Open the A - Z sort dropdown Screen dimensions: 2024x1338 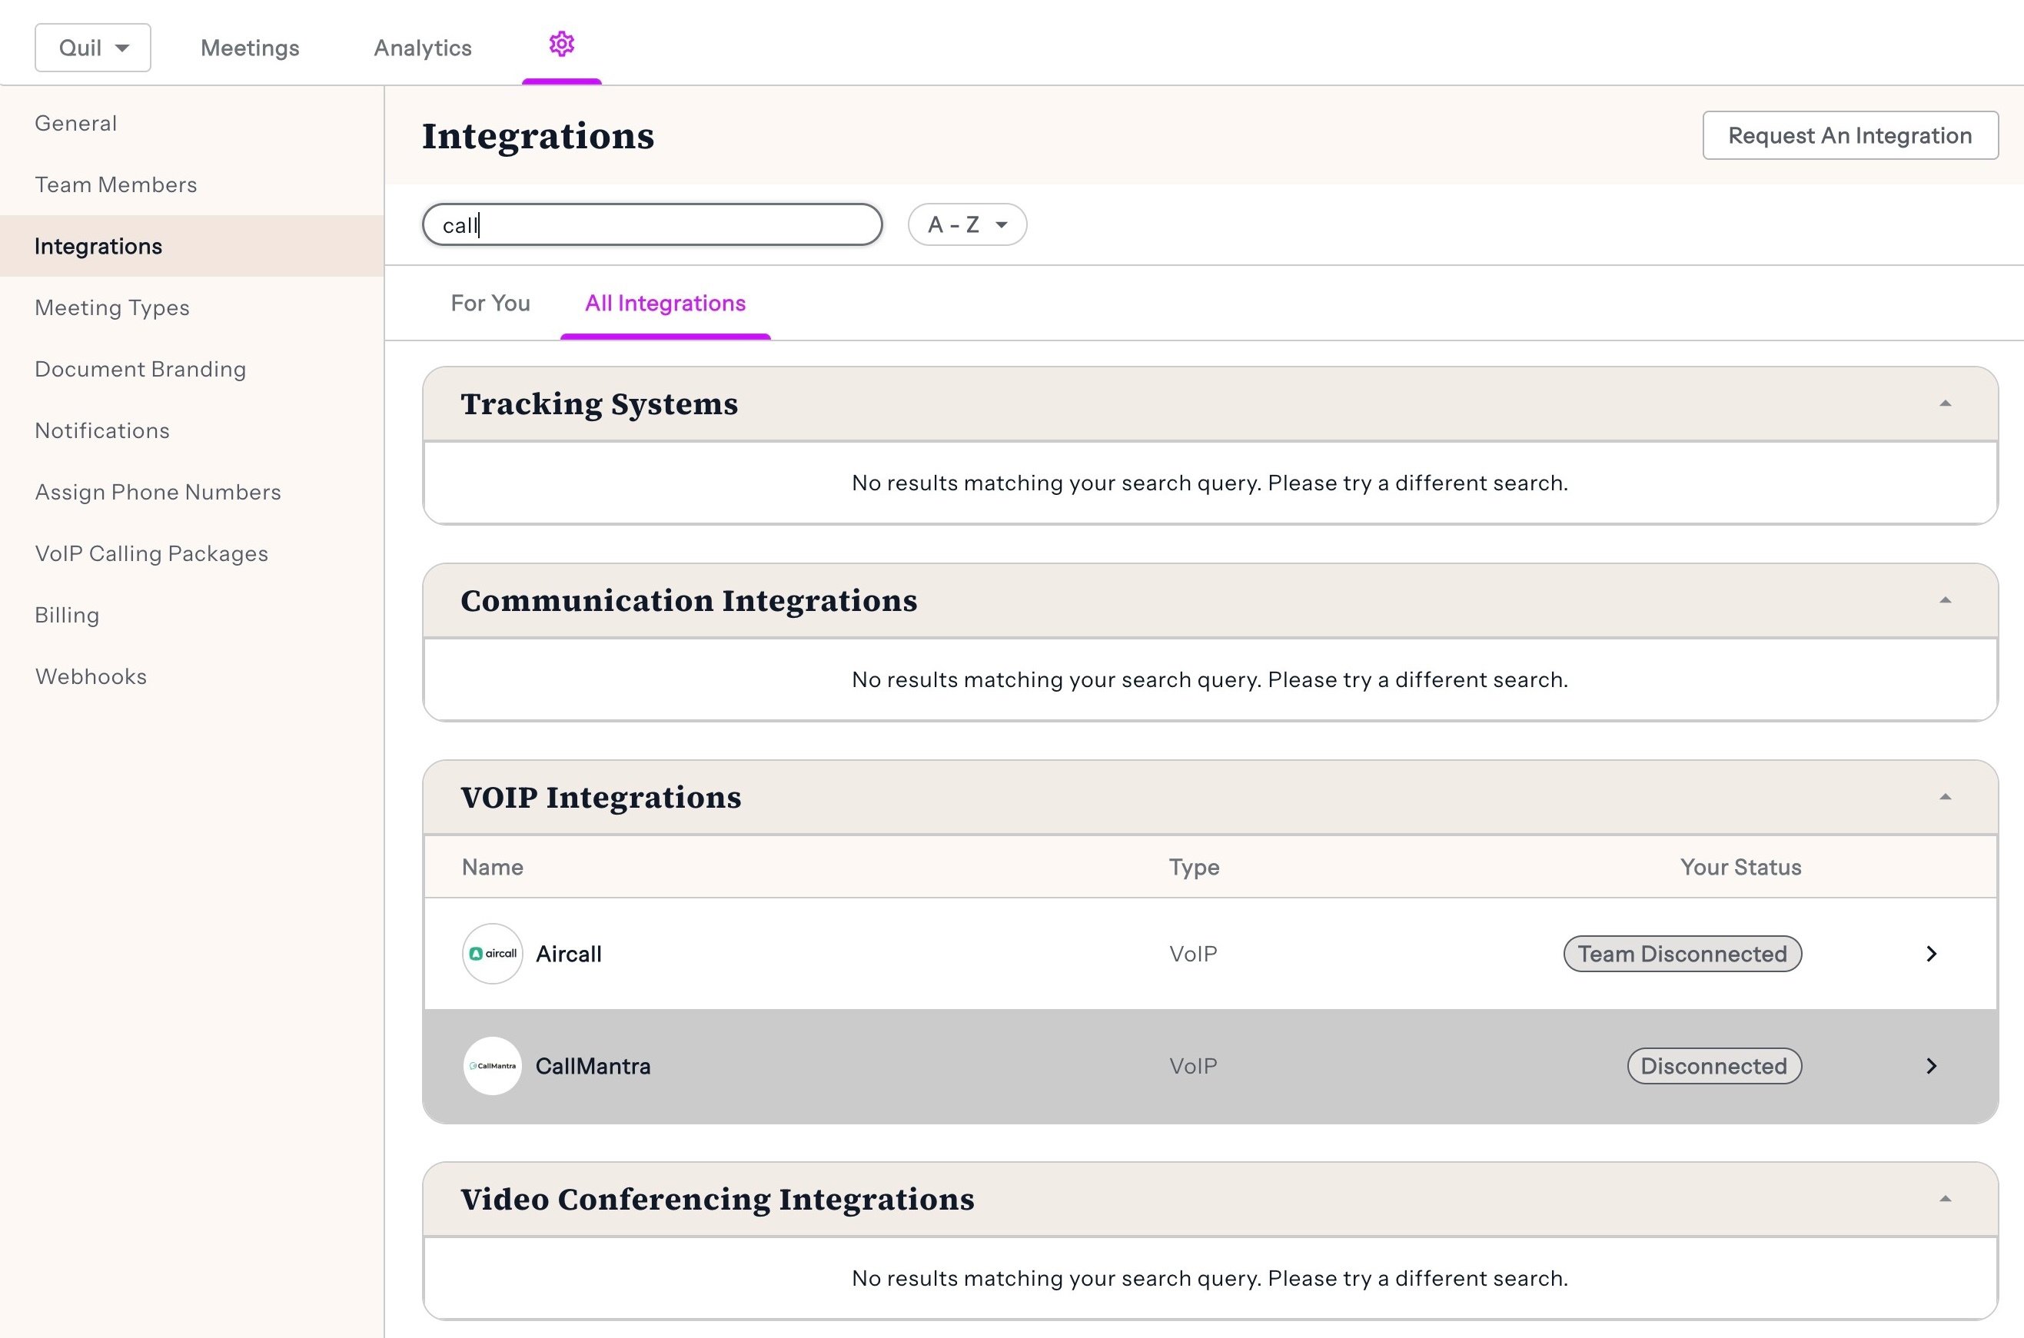point(967,224)
